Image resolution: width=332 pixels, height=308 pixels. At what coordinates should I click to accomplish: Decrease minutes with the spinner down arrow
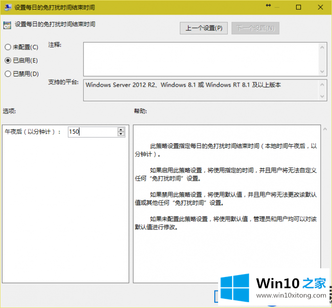(x=121, y=134)
